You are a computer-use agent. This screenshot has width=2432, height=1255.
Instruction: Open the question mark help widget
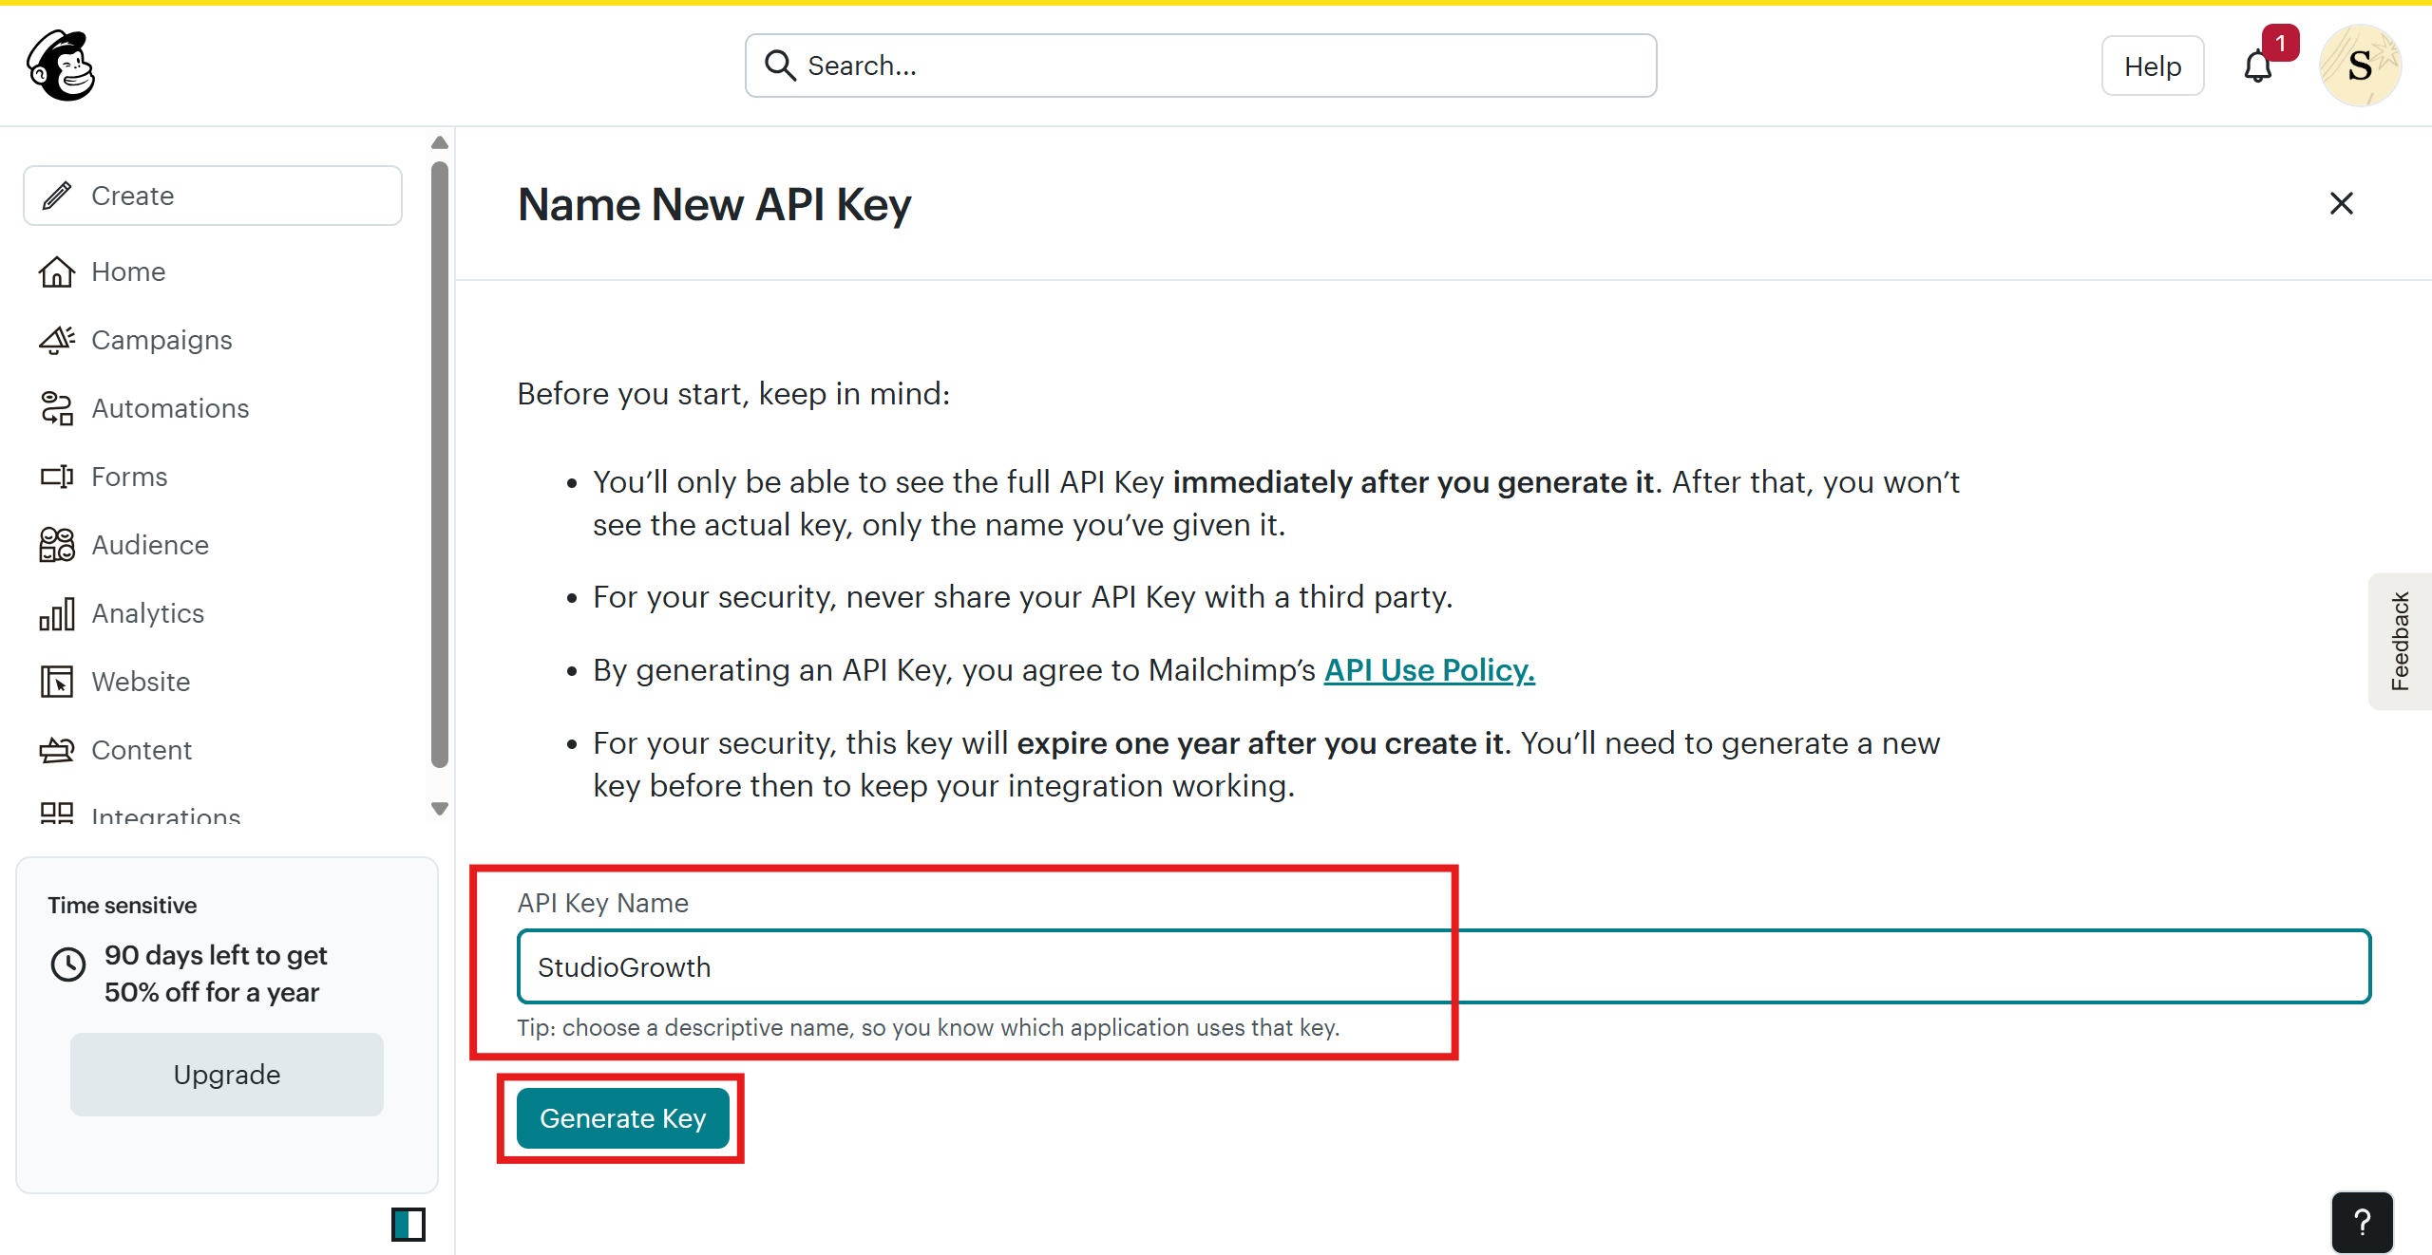[2362, 1223]
